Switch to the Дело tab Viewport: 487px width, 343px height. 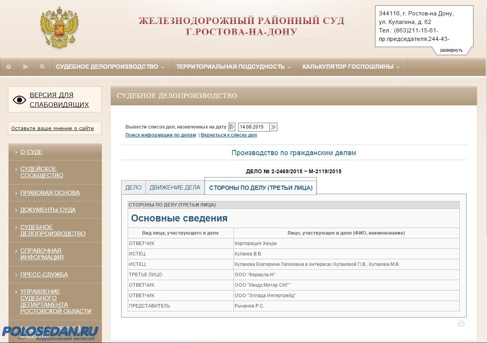click(x=133, y=188)
